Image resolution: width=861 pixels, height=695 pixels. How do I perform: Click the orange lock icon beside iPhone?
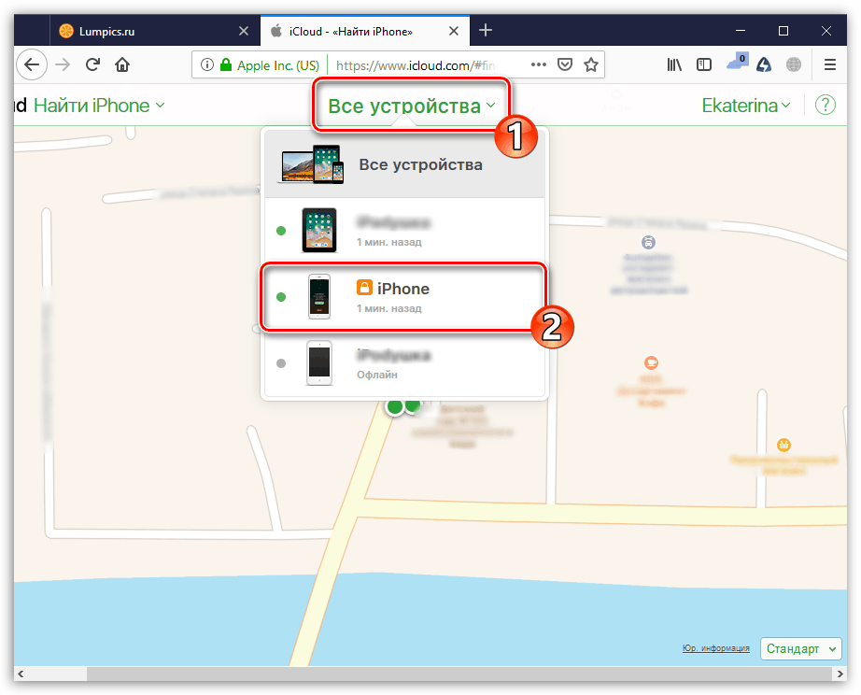coord(364,288)
